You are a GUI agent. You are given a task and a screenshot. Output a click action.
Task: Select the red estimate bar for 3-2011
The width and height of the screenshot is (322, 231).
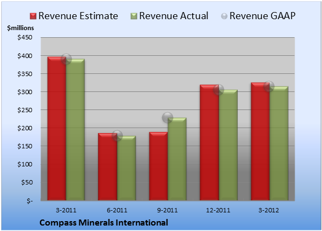(x=57, y=129)
